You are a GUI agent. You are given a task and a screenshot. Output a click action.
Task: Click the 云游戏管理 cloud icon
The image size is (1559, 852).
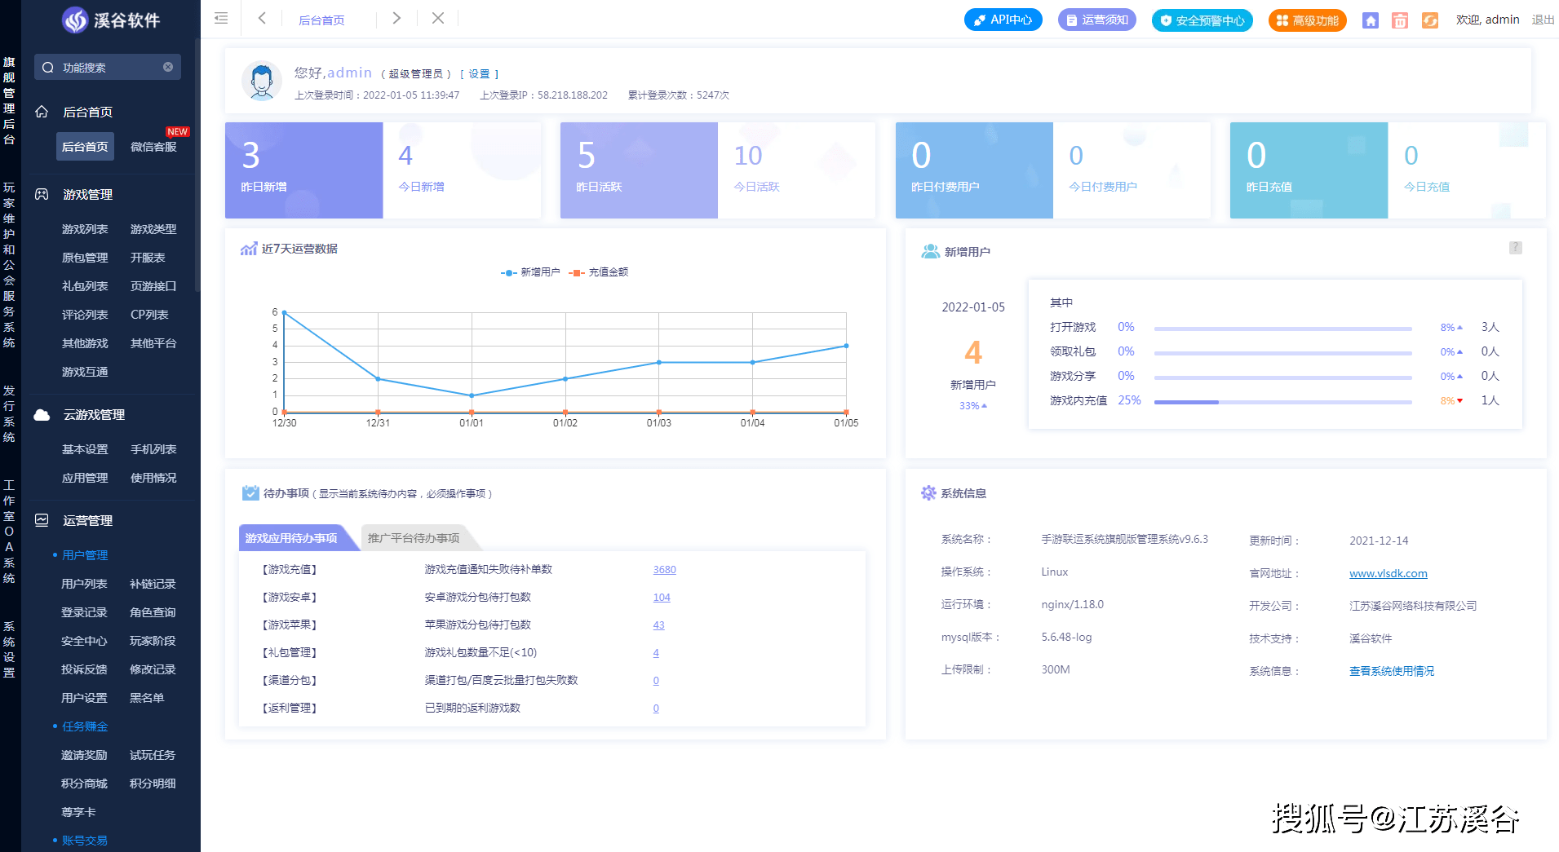(x=42, y=415)
